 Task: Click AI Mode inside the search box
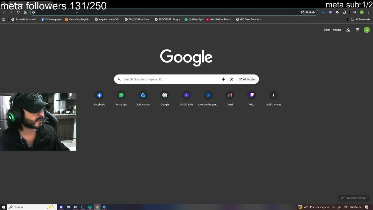point(247,79)
